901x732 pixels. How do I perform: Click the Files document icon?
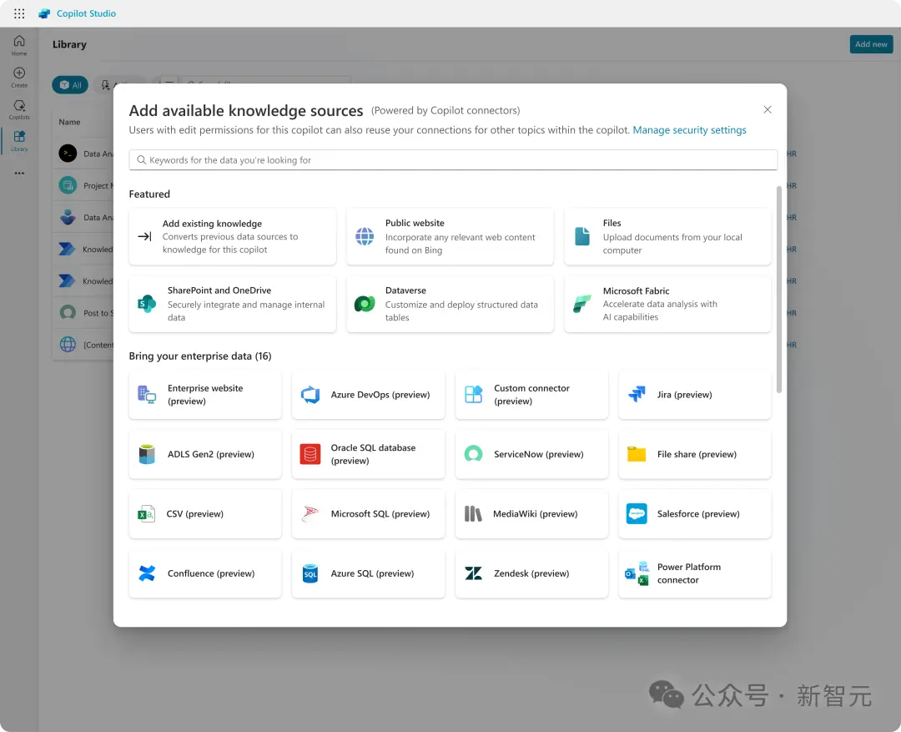coord(582,236)
